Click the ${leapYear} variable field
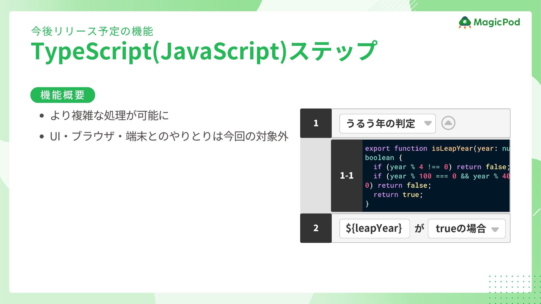This screenshot has height=304, width=541. [374, 228]
